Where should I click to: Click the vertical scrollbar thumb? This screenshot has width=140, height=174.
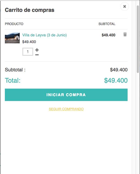click(x=138, y=39)
